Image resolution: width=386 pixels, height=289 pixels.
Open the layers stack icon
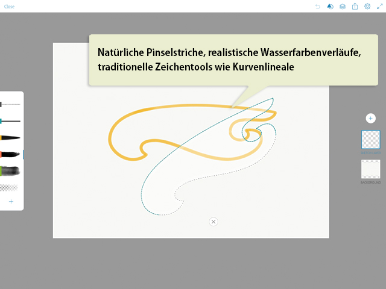[x=342, y=7]
